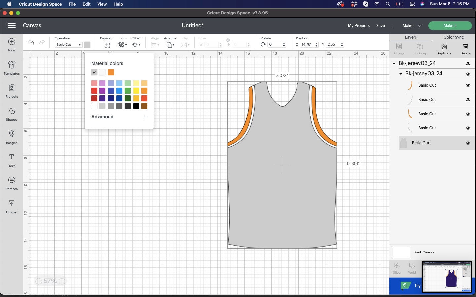Open the Operation dropdown showing Basic Cut
Image resolution: width=476 pixels, height=297 pixels.
click(x=68, y=44)
